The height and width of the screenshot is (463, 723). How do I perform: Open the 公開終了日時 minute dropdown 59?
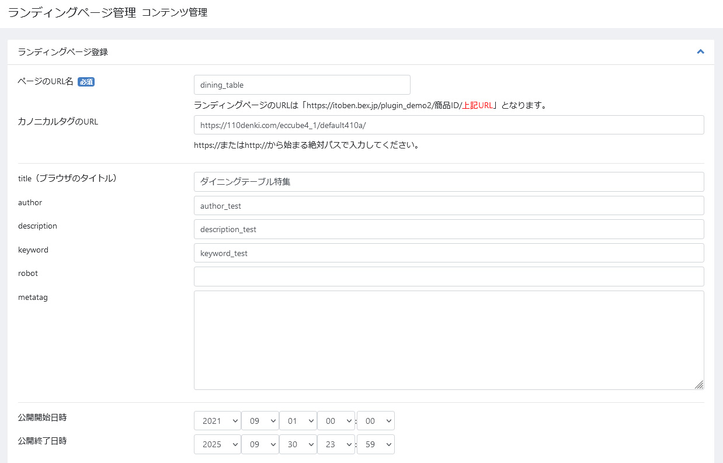376,444
